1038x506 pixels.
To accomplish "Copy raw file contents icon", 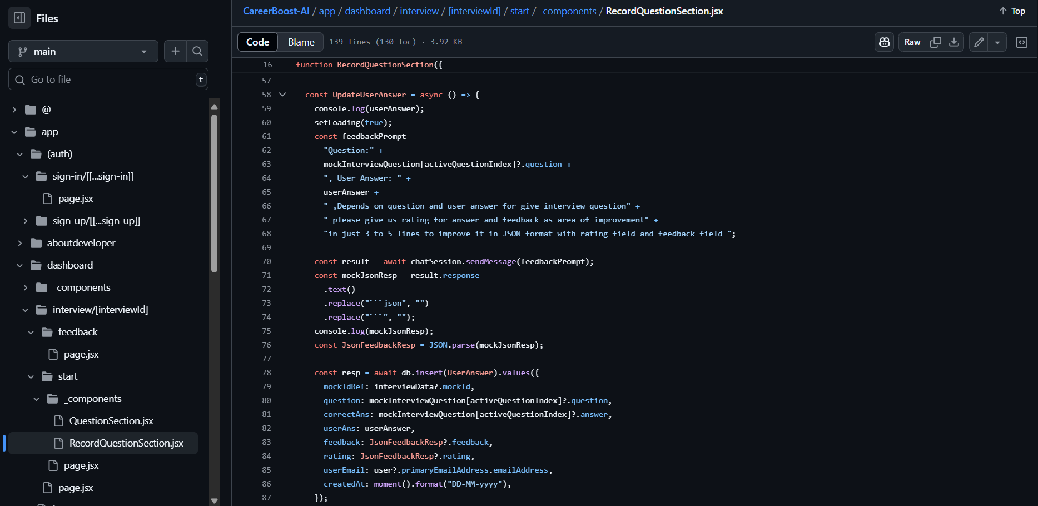I will (936, 42).
